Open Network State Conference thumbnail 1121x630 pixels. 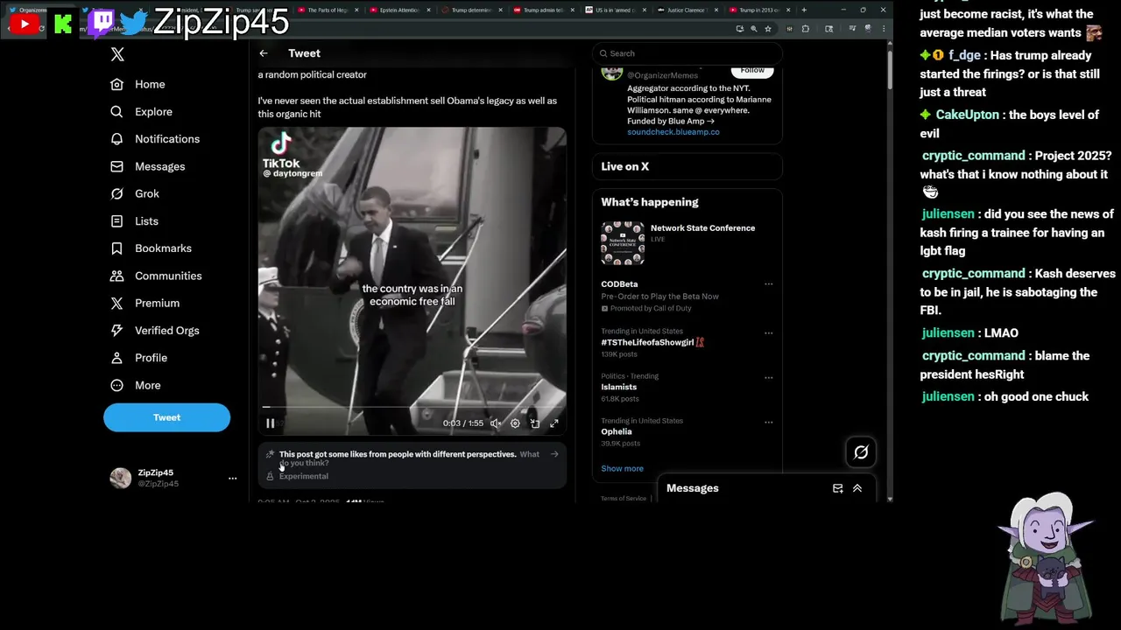[623, 243]
